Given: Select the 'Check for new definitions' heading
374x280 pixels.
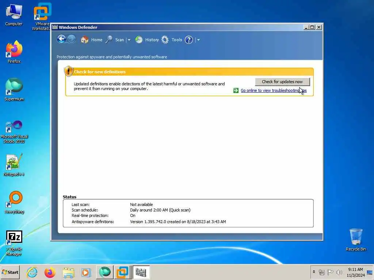Looking at the screenshot, I should pos(100,72).
